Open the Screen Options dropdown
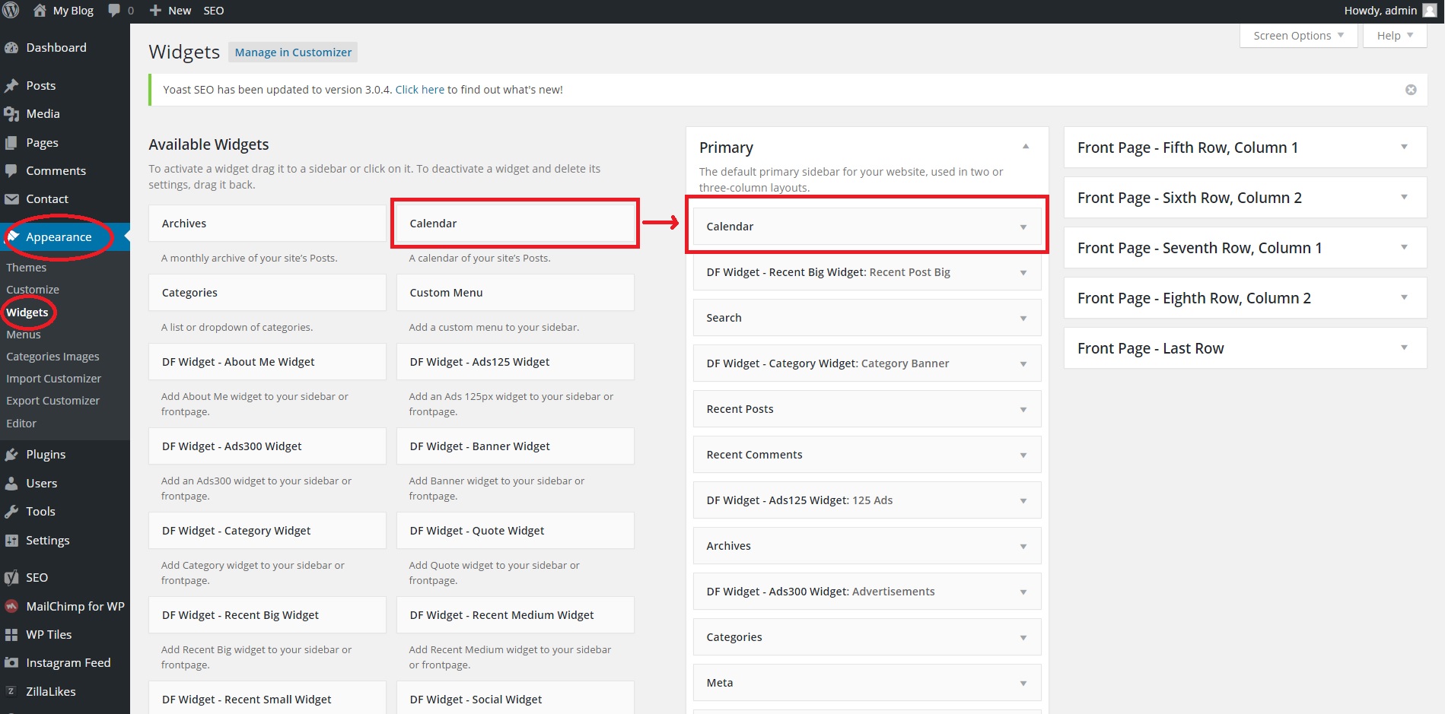 (x=1298, y=36)
